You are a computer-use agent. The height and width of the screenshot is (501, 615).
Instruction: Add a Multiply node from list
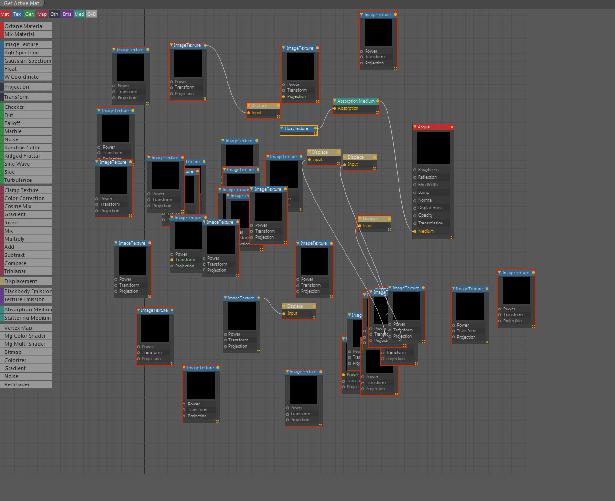[x=26, y=239]
